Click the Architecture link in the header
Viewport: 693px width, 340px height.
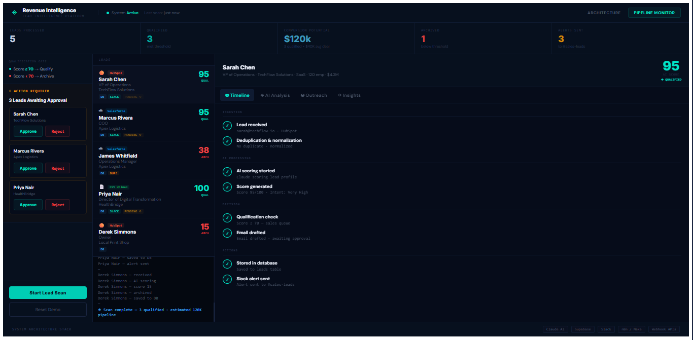(x=604, y=13)
